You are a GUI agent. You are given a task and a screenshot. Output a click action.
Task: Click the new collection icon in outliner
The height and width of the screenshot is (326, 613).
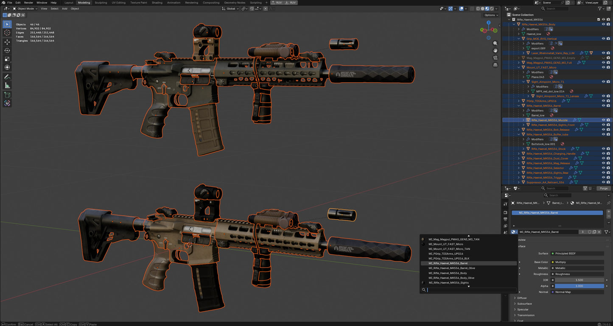coord(608,8)
